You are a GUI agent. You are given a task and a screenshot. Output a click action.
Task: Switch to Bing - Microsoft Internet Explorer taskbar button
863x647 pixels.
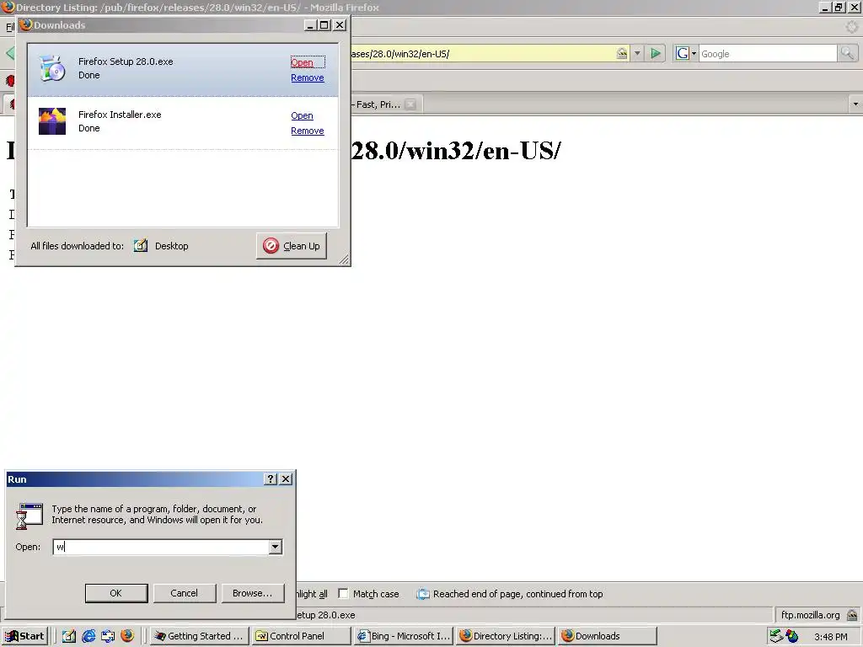(x=404, y=636)
